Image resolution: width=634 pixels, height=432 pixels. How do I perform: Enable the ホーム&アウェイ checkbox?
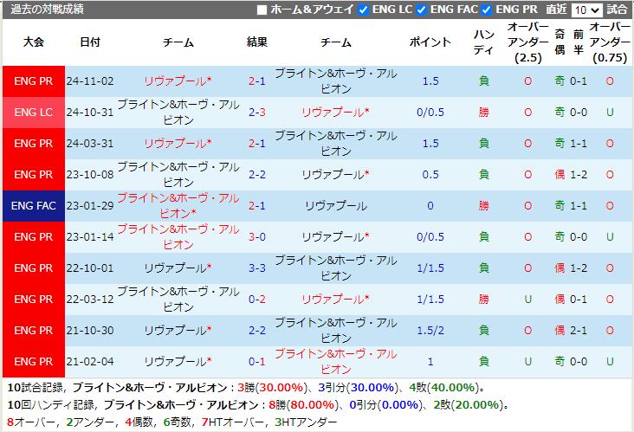[262, 10]
